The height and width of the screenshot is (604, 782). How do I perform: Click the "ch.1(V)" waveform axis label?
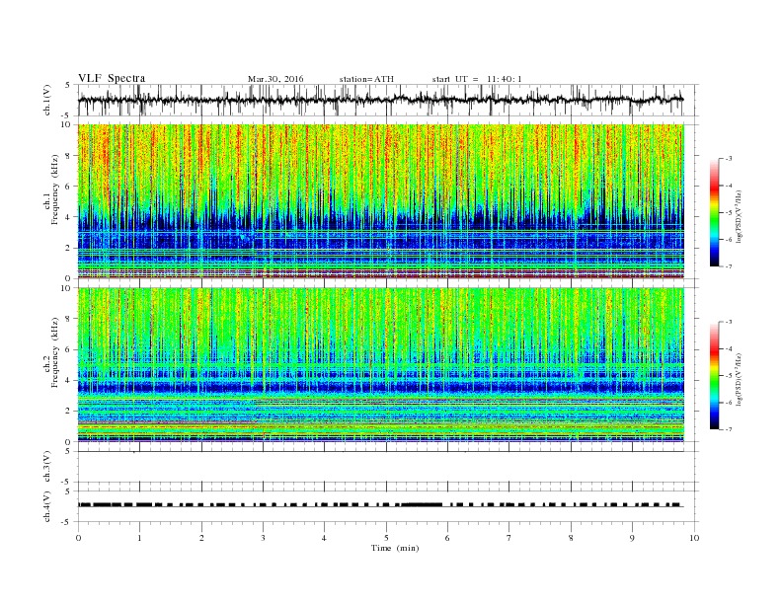click(x=47, y=100)
